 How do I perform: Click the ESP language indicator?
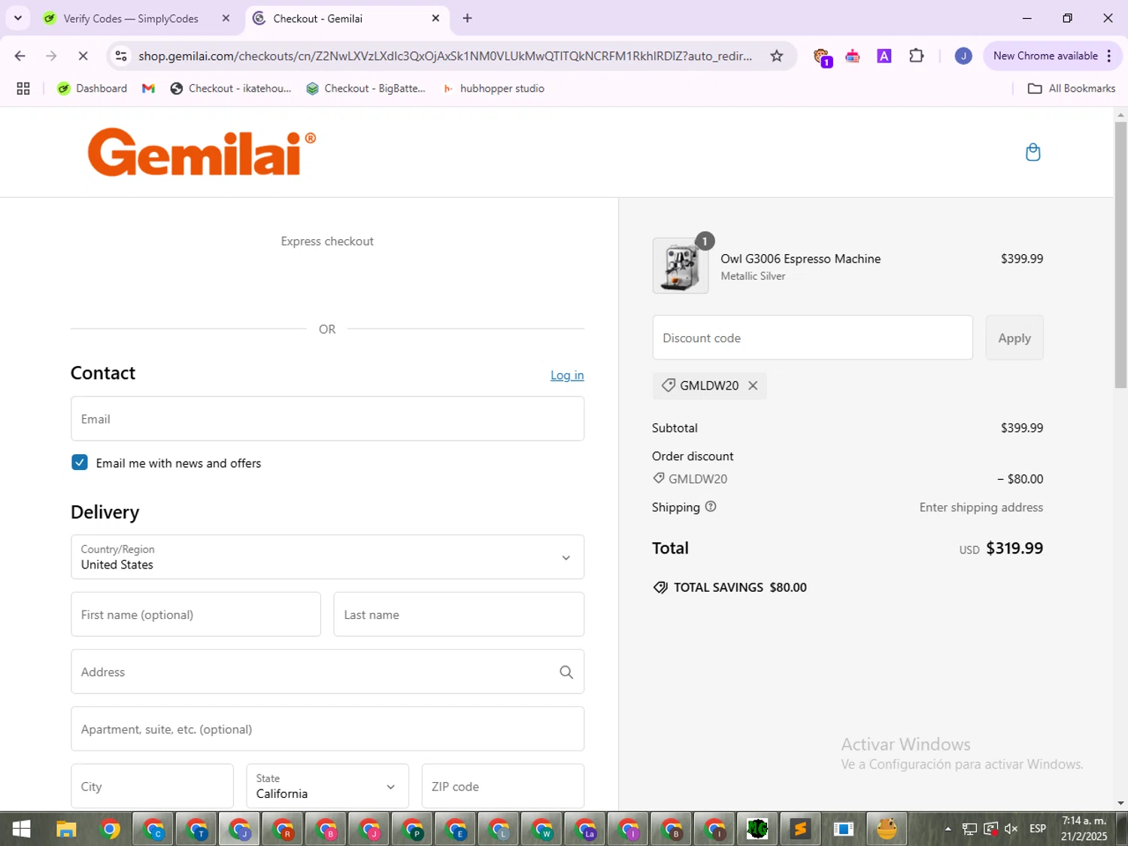coord(1038,829)
